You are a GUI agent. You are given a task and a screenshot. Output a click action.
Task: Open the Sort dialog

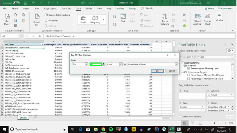point(123,18)
